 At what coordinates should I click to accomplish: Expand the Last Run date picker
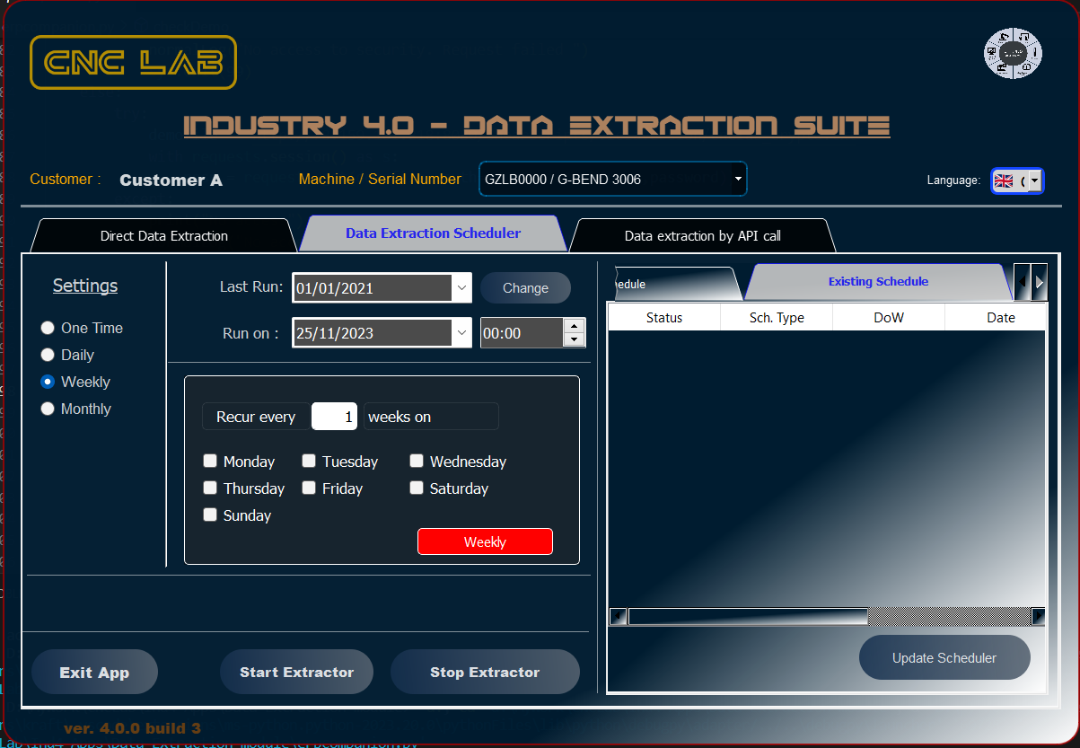click(461, 288)
